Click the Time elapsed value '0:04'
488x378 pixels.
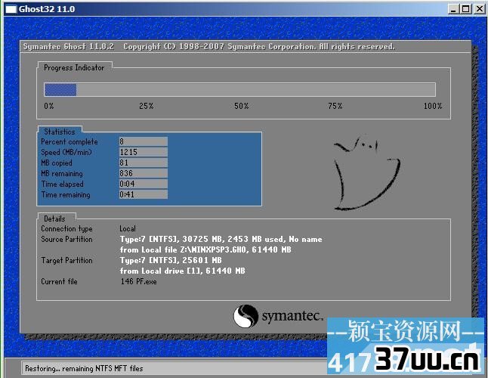tap(144, 184)
